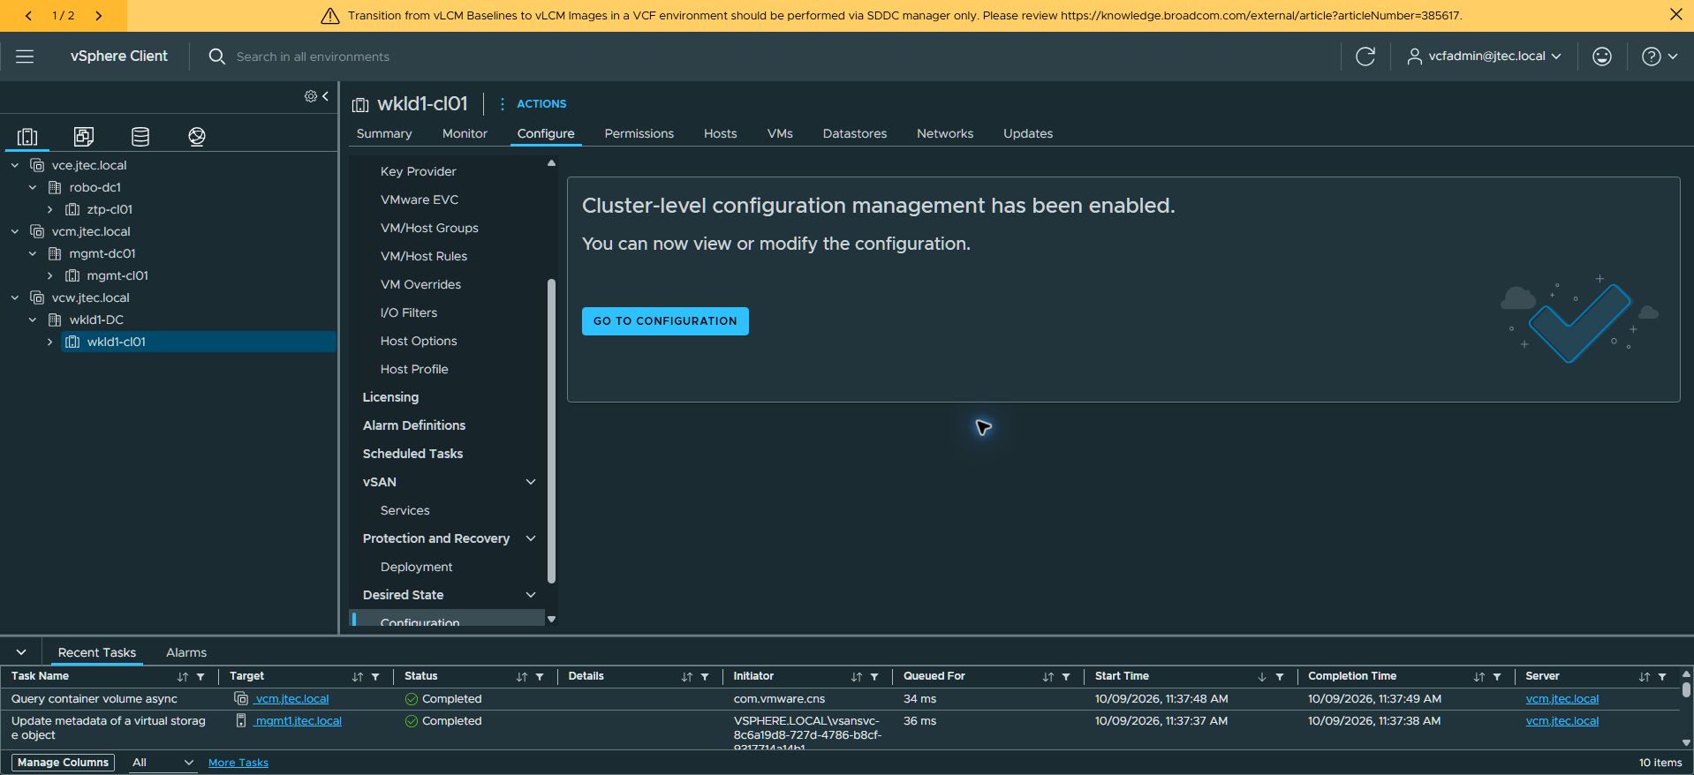Switch to Networking inventory view
The image size is (1694, 775).
click(197, 137)
